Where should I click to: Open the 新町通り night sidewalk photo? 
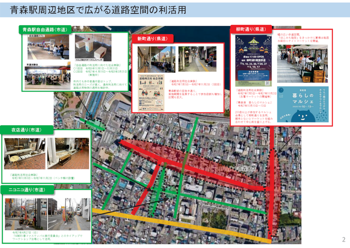(197, 59)
